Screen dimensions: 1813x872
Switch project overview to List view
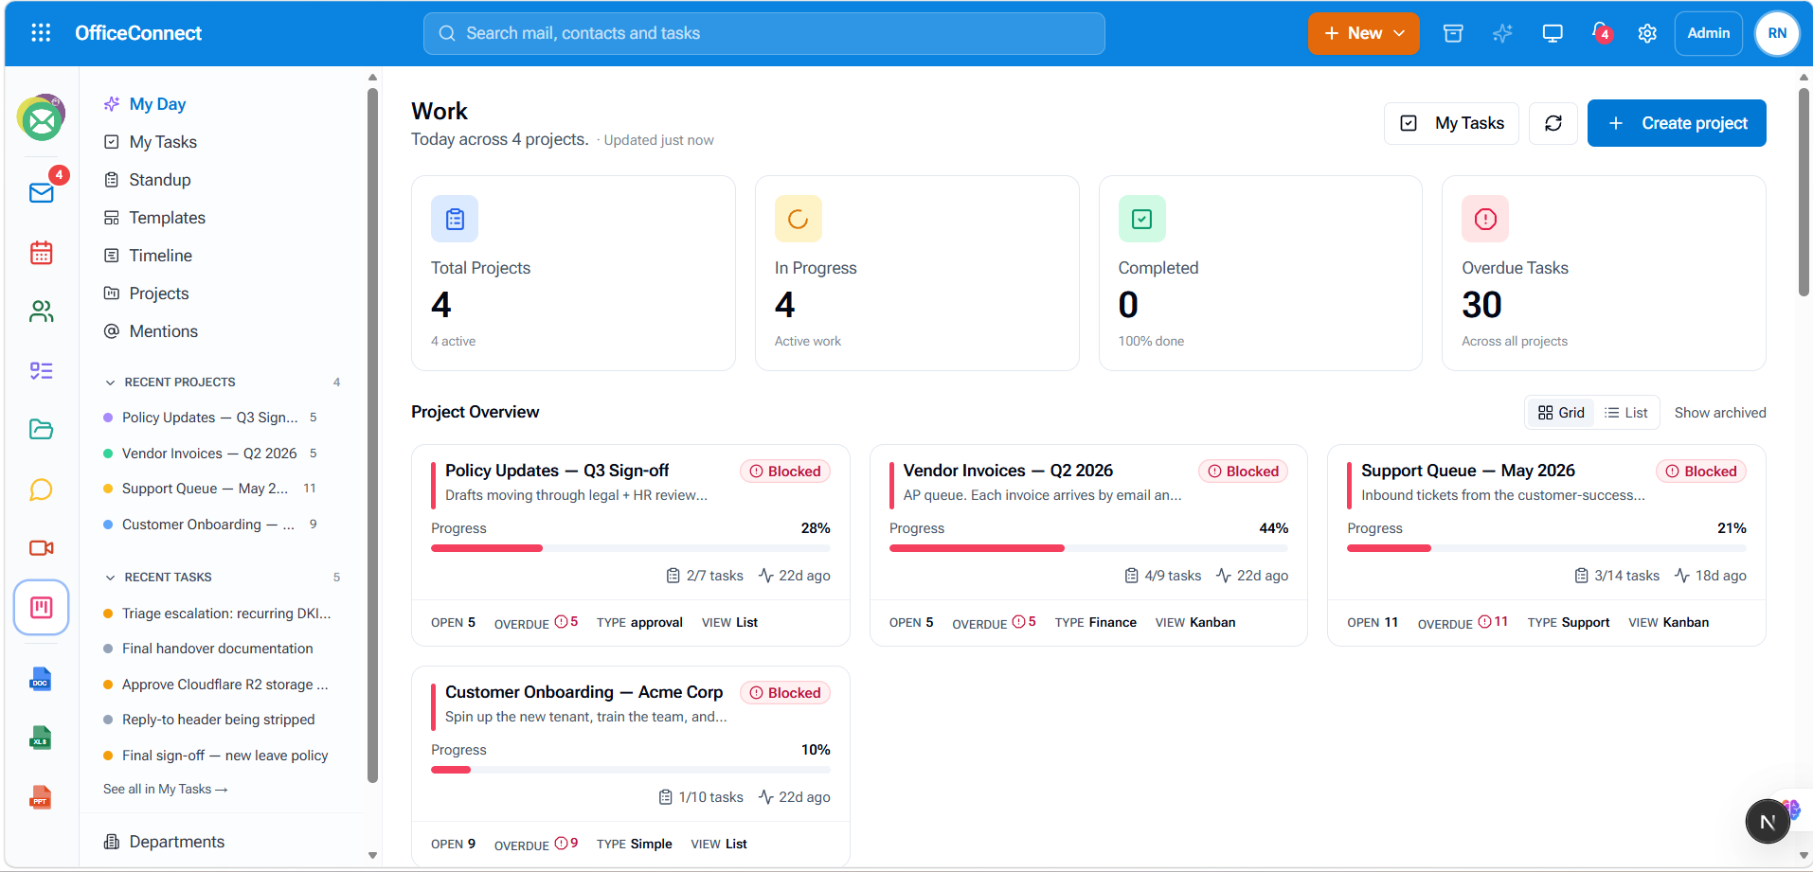click(x=1626, y=413)
